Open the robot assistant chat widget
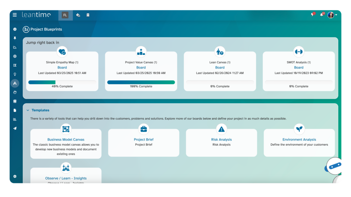 pos(338,169)
